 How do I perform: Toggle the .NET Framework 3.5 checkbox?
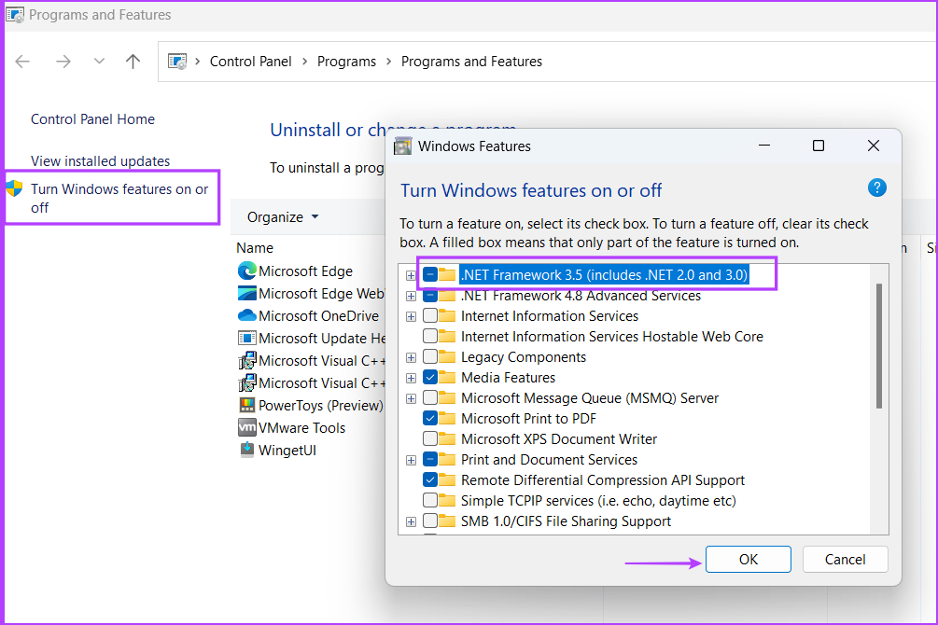click(429, 274)
